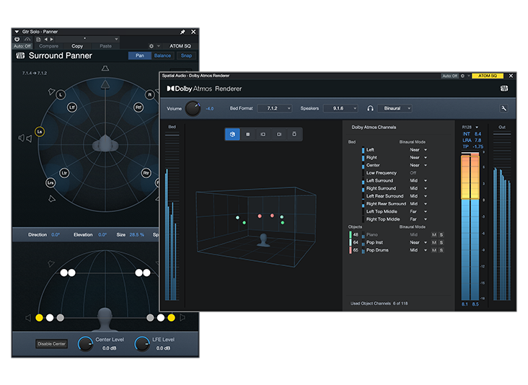Image resolution: width=528 pixels, height=385 pixels.
Task: Mute the Pop Drums object
Action: pyautogui.click(x=434, y=250)
